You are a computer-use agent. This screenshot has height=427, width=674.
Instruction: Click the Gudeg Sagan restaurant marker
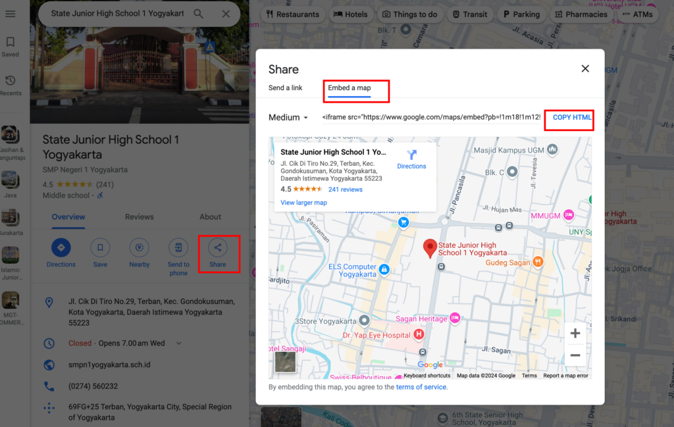[x=538, y=262]
